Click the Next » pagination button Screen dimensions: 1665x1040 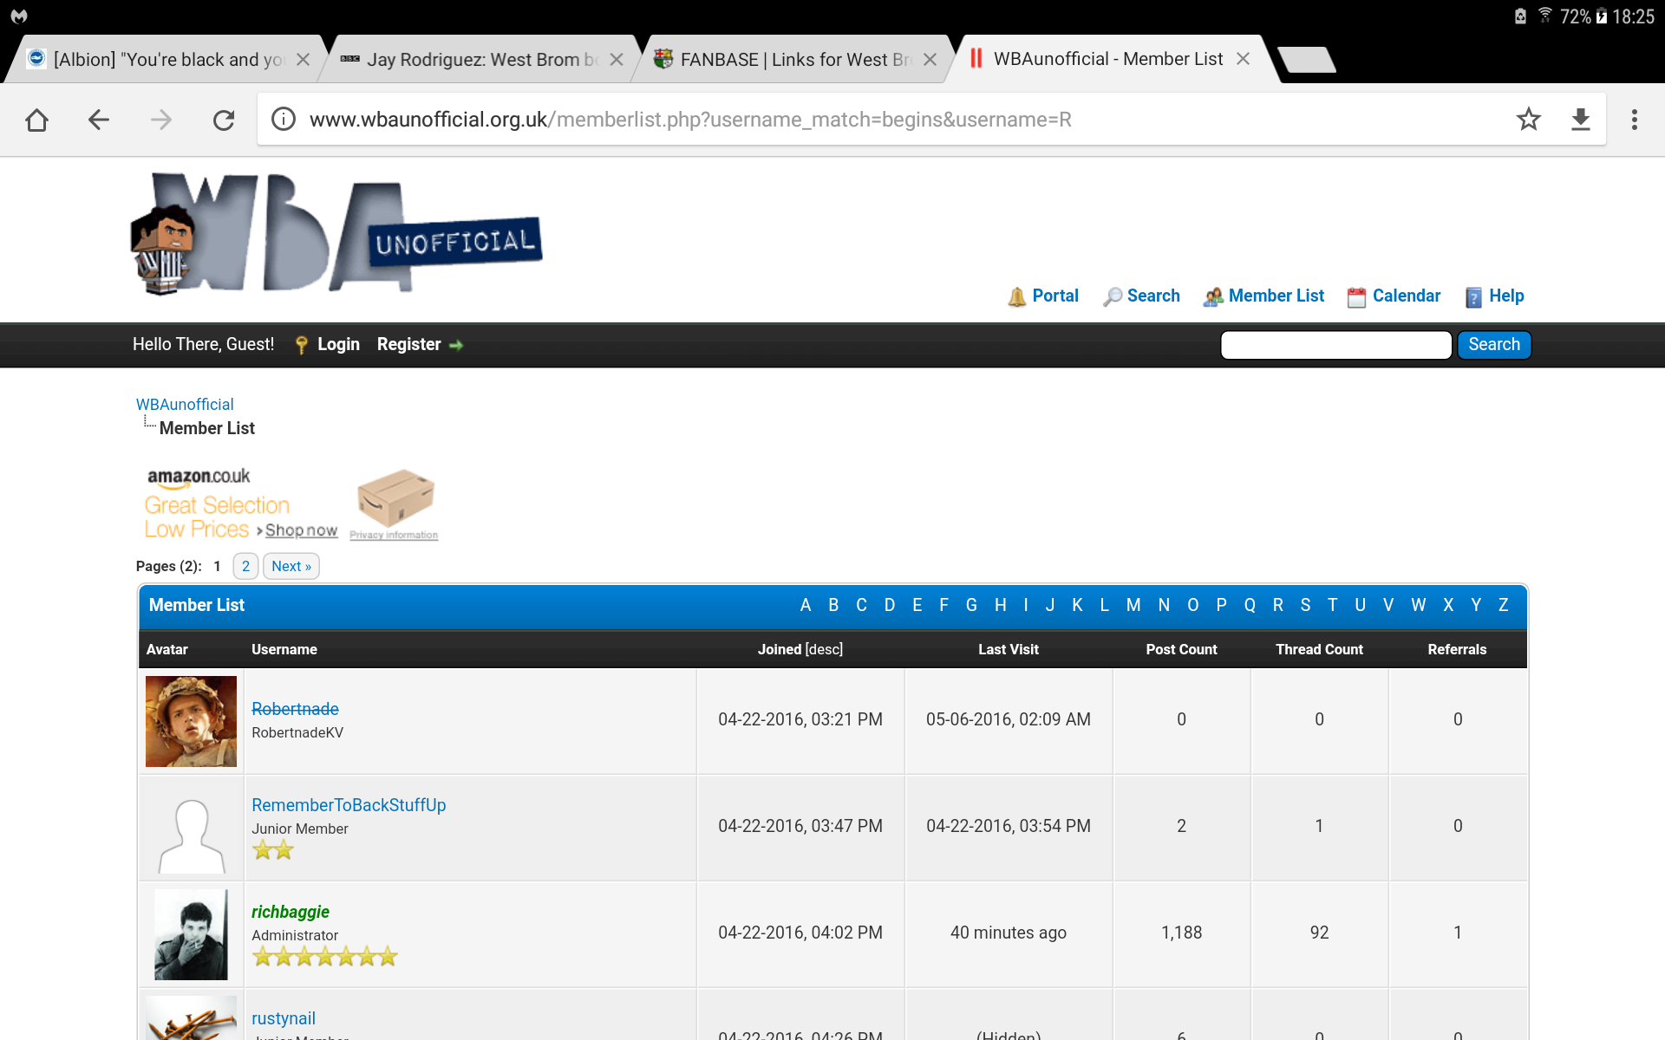tap(291, 566)
